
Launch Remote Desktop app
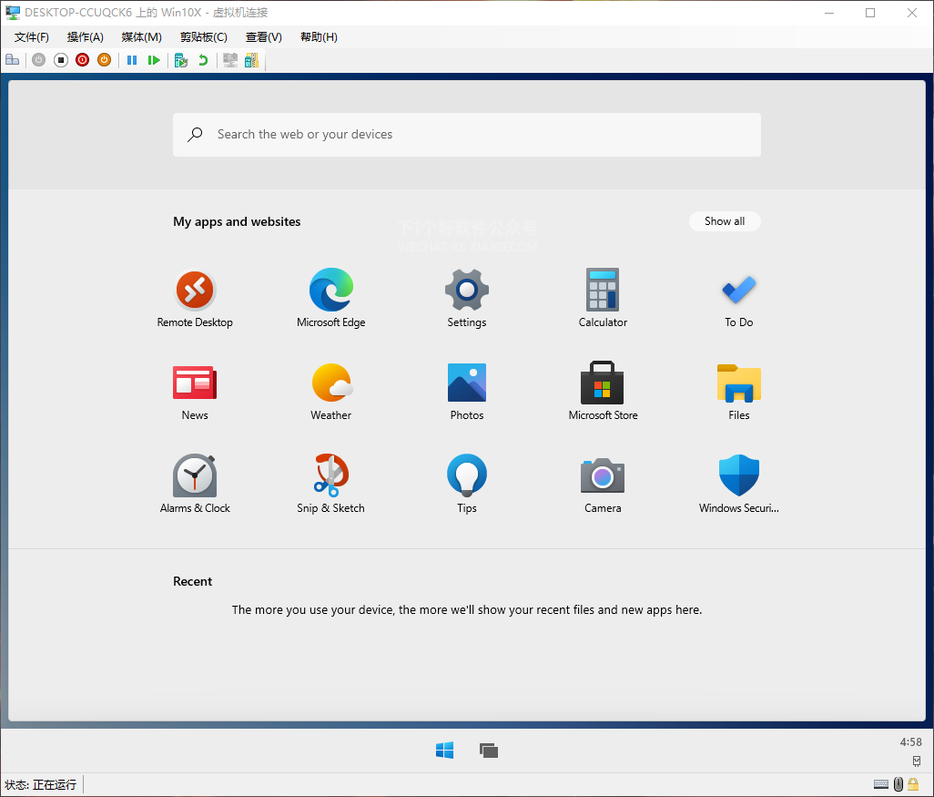[x=195, y=298]
